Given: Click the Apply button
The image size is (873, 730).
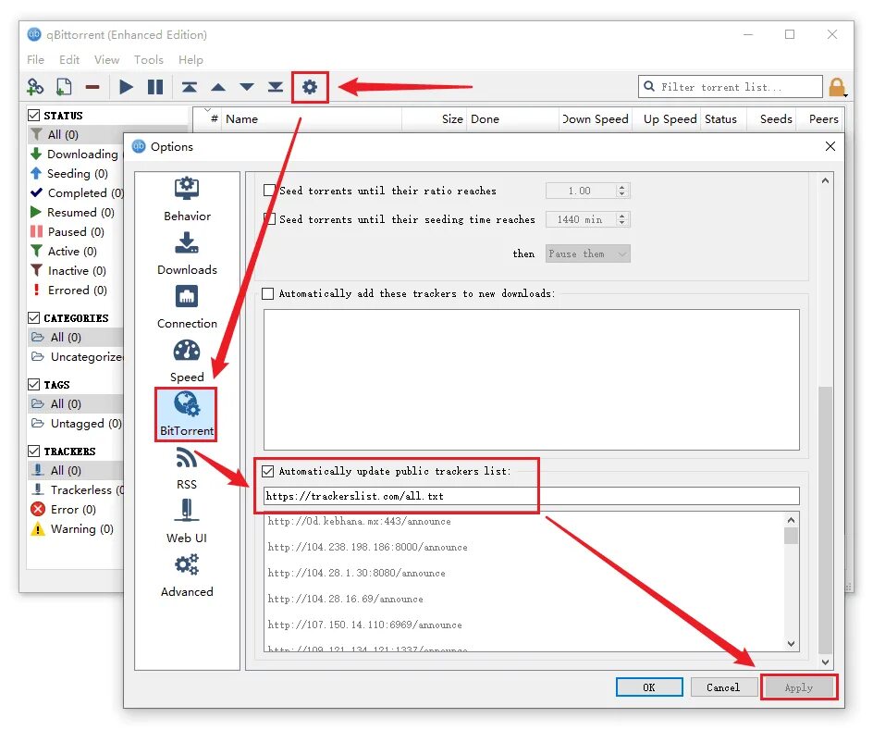Looking at the screenshot, I should point(799,687).
